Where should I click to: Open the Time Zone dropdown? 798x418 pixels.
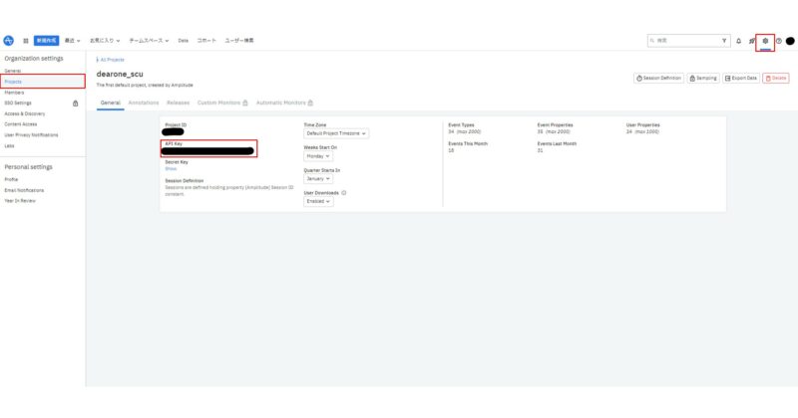click(336, 133)
